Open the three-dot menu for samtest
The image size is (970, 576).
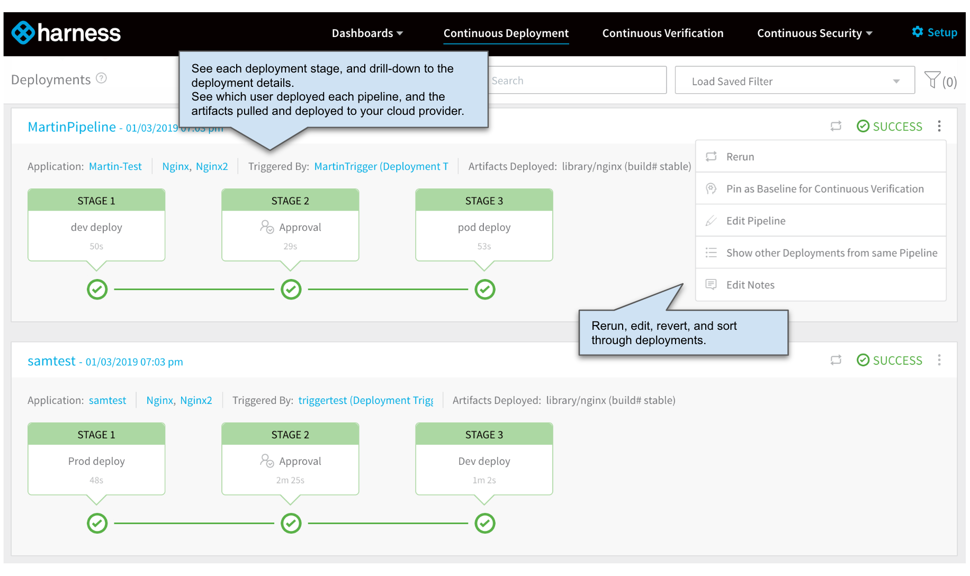[939, 360]
